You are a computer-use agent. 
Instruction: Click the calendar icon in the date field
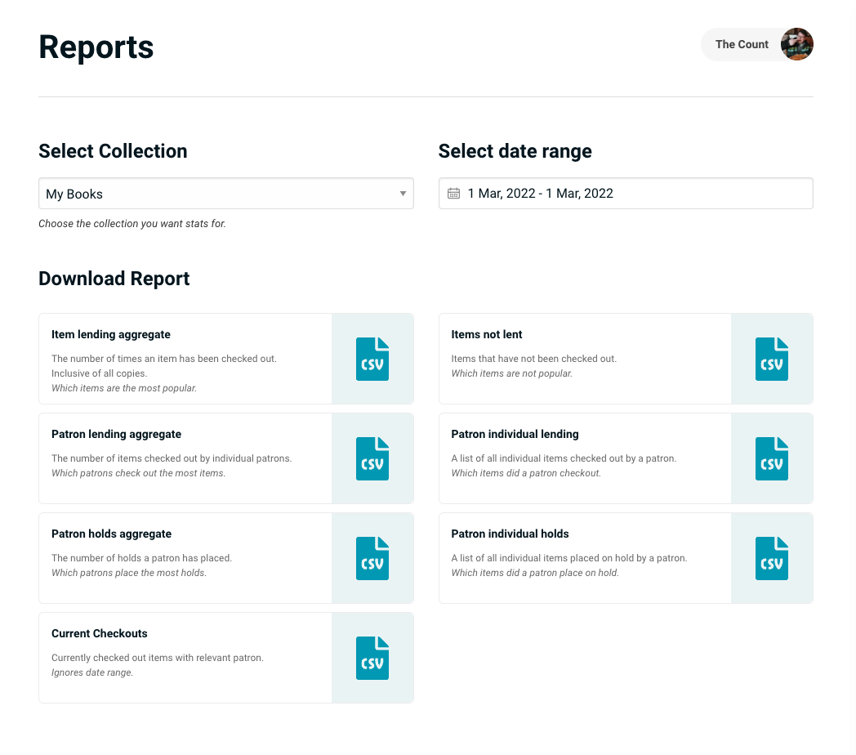click(455, 193)
